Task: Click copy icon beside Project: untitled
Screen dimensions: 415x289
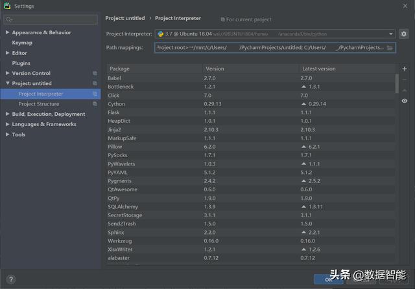Action: pos(95,83)
